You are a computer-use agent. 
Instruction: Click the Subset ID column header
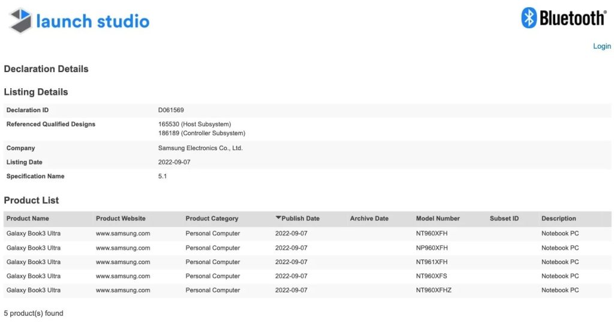pyautogui.click(x=504, y=219)
